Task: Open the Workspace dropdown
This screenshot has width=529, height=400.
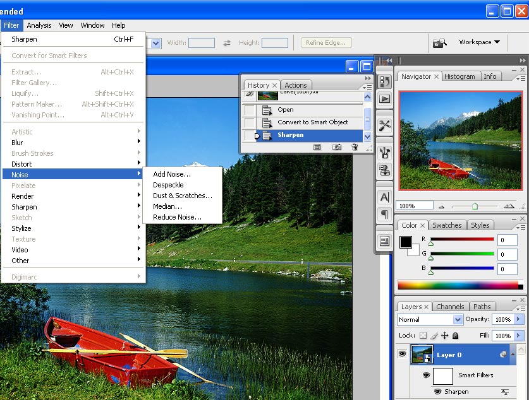Action: [479, 42]
